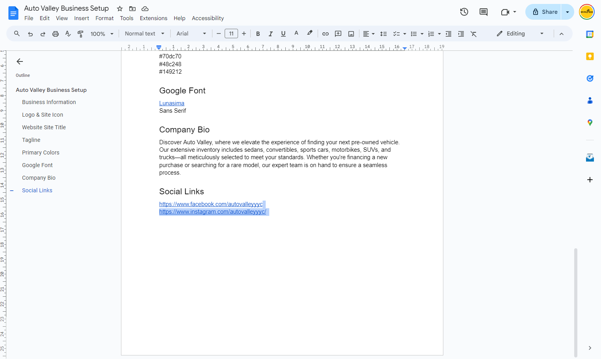
Task: Activate the paint format tool
Action: (x=80, y=34)
